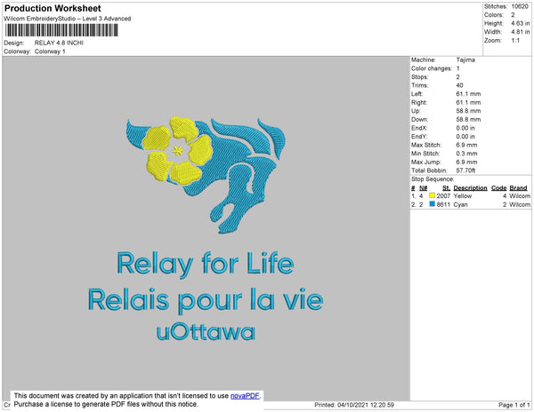The width and height of the screenshot is (534, 412).
Task: Select the 'Printed: 04/10/2021 12.20.59' footer
Action: tap(354, 405)
